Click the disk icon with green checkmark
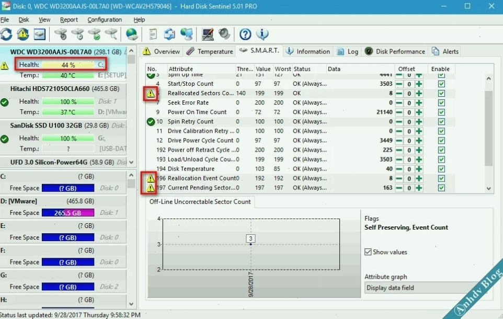Viewport: 503px width, 319px height. click(94, 34)
